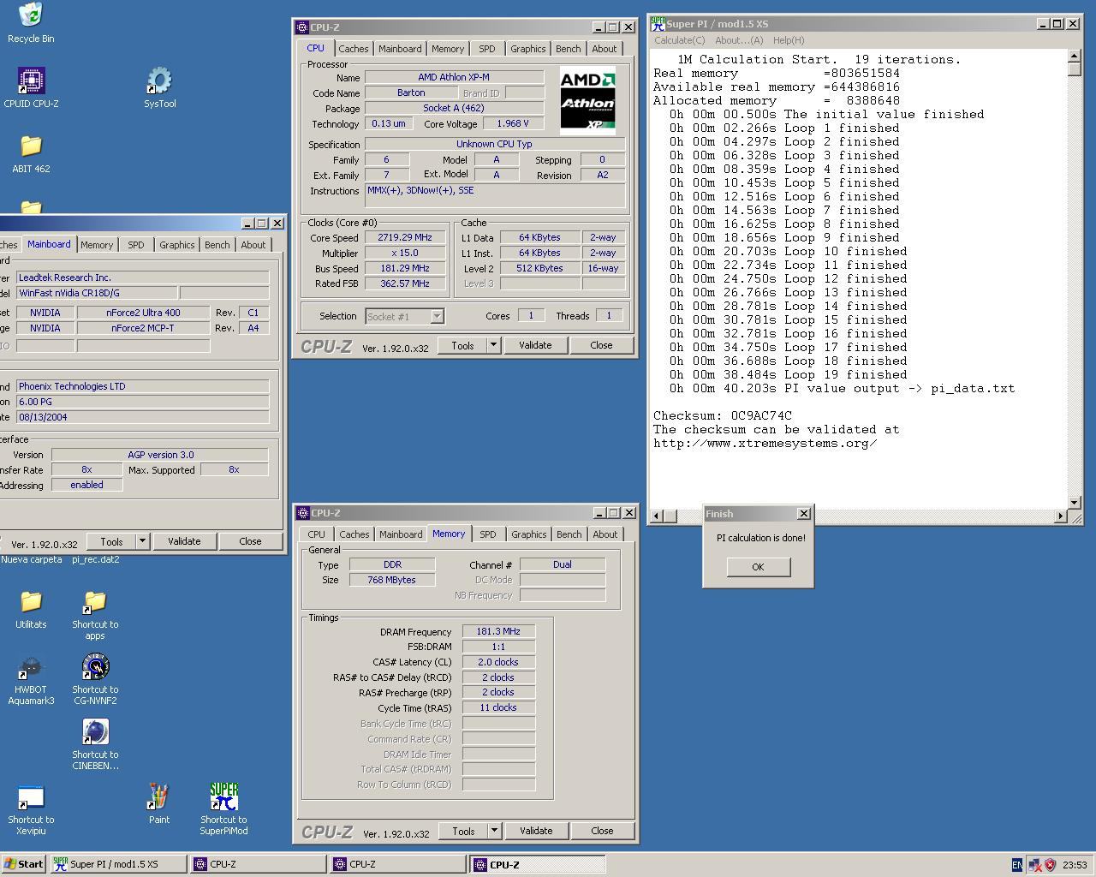Click the Start button on the taskbar
Screen dimensions: 1096x877
[24, 864]
